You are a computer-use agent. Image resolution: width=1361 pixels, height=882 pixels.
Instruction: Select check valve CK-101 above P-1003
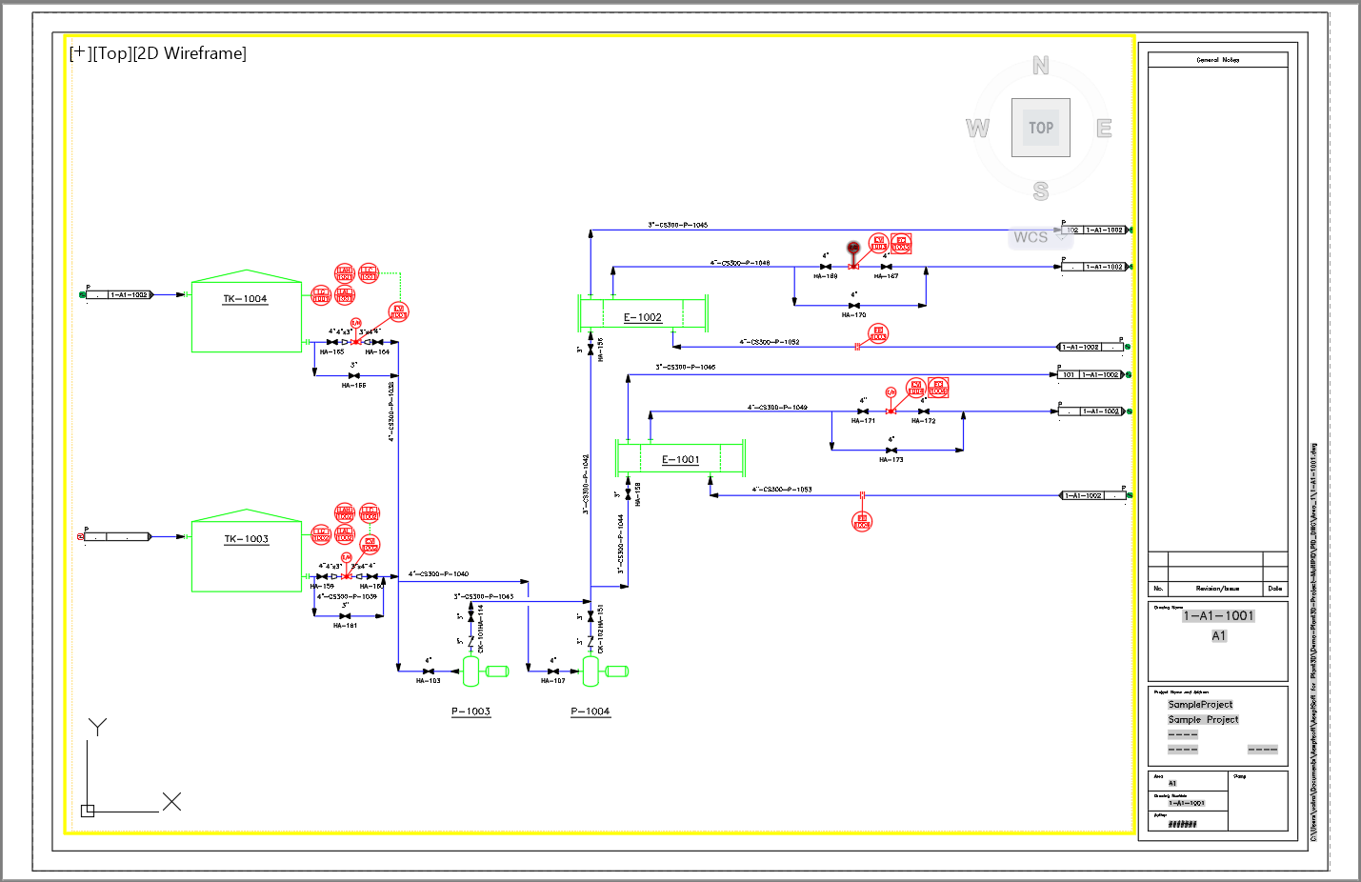tap(470, 642)
